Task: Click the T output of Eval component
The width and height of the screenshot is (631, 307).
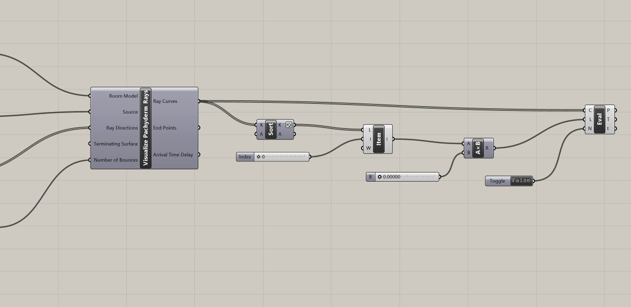Action: [x=609, y=119]
